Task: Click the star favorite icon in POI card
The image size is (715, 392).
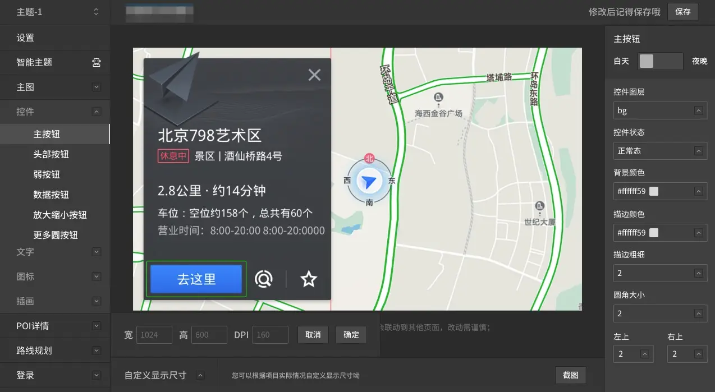Action: pos(308,279)
